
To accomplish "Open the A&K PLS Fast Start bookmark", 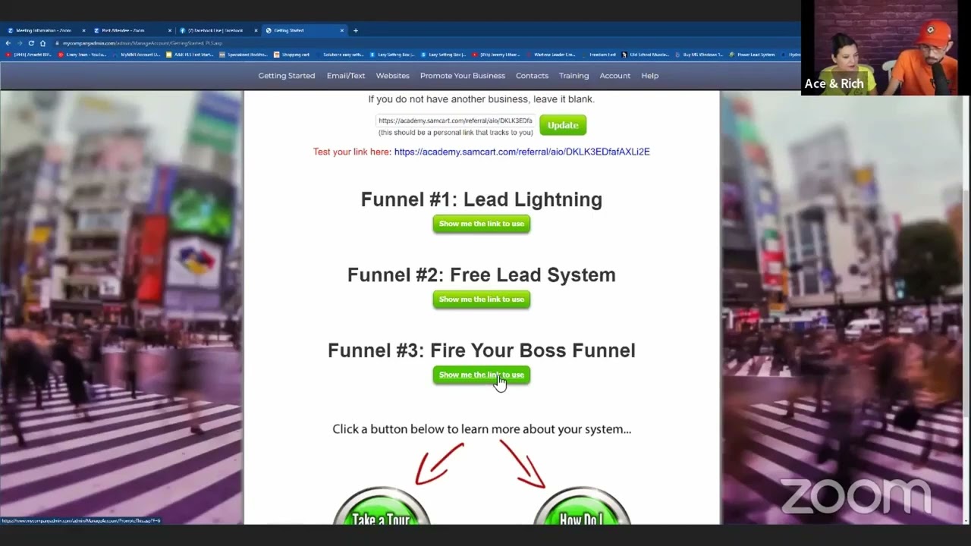I will (191, 55).
